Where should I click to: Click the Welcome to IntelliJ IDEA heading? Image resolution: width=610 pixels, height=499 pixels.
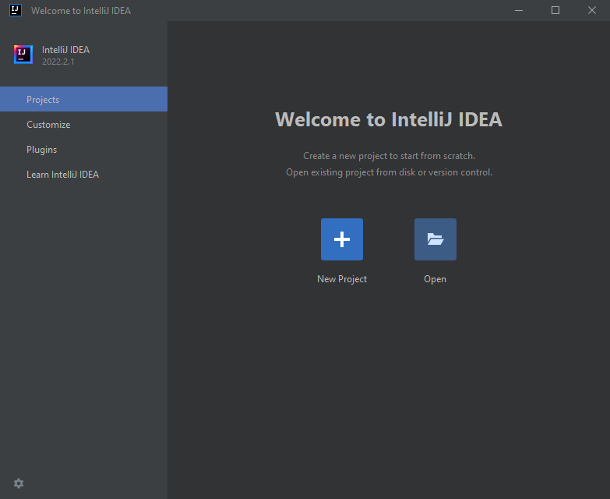pyautogui.click(x=389, y=119)
